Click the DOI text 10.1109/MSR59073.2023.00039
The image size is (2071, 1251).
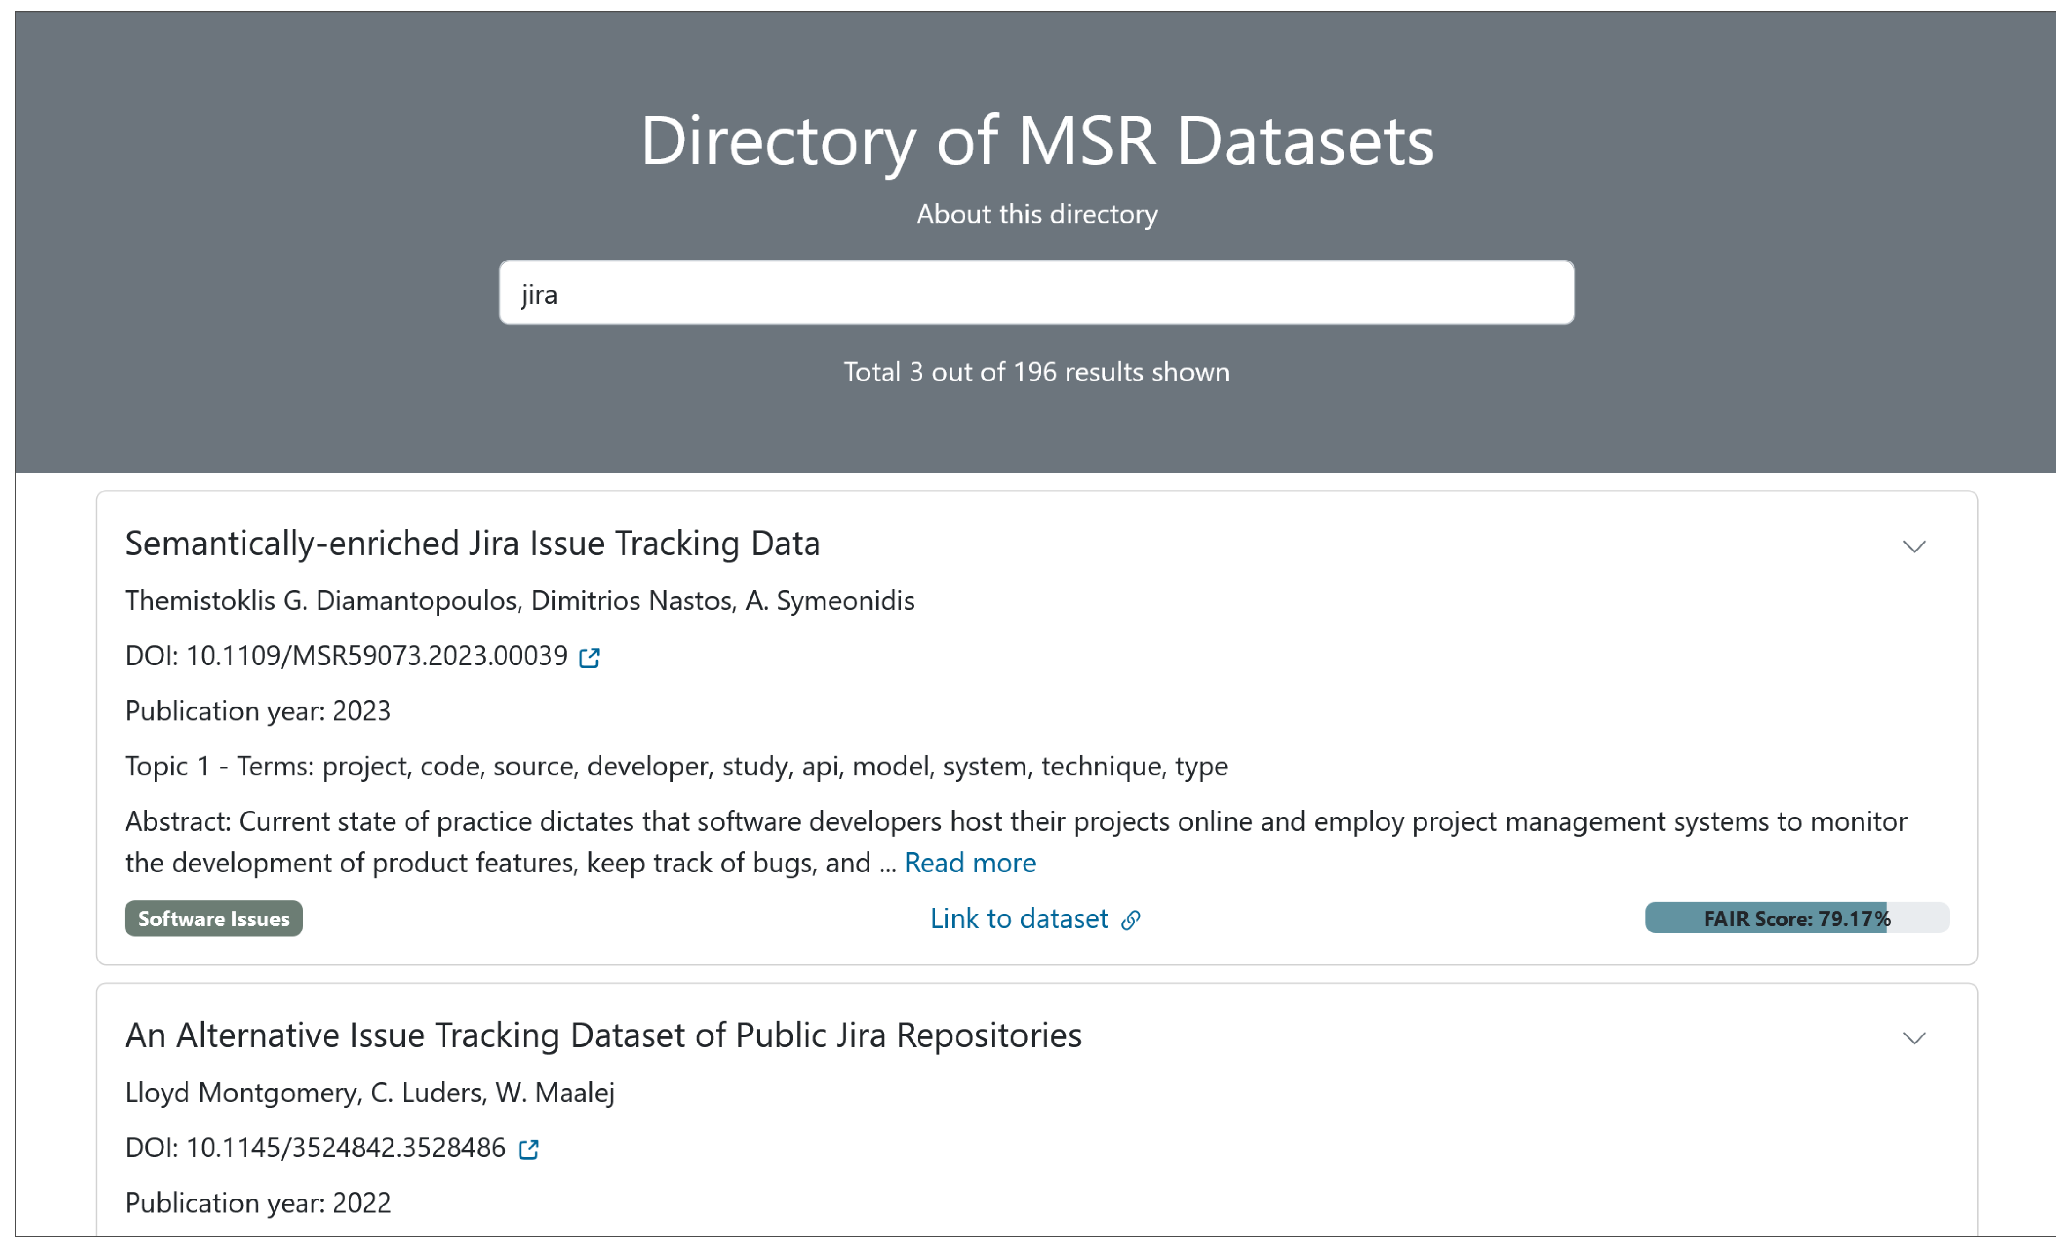point(377,656)
